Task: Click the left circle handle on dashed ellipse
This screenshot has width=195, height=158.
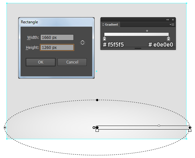Action: click(5, 128)
